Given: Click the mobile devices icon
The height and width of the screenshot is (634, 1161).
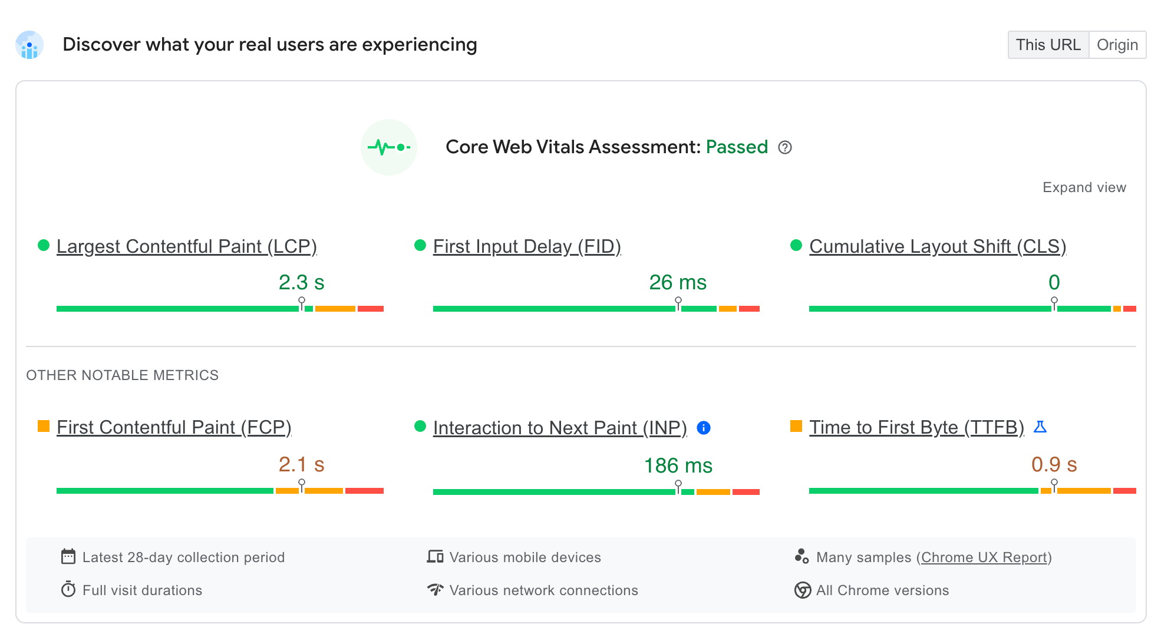Looking at the screenshot, I should coord(435,557).
